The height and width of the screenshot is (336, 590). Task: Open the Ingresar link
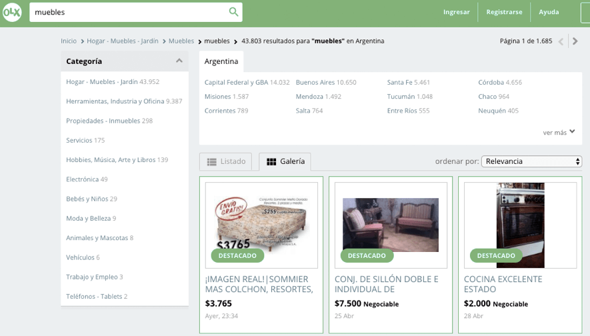[x=457, y=12]
